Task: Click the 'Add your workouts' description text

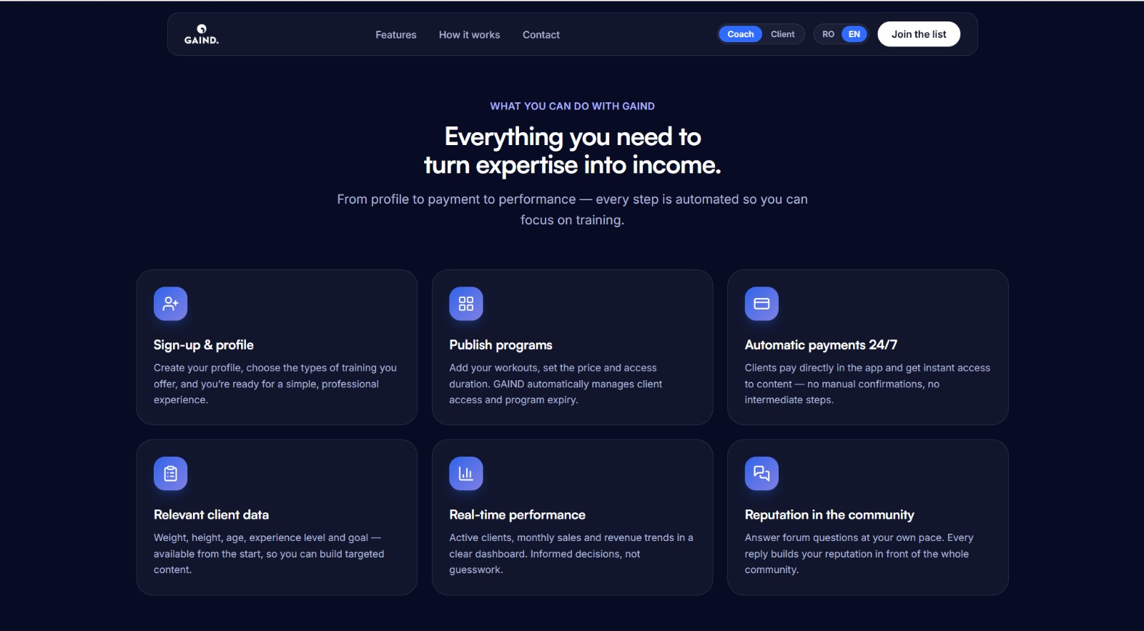Action: click(556, 384)
